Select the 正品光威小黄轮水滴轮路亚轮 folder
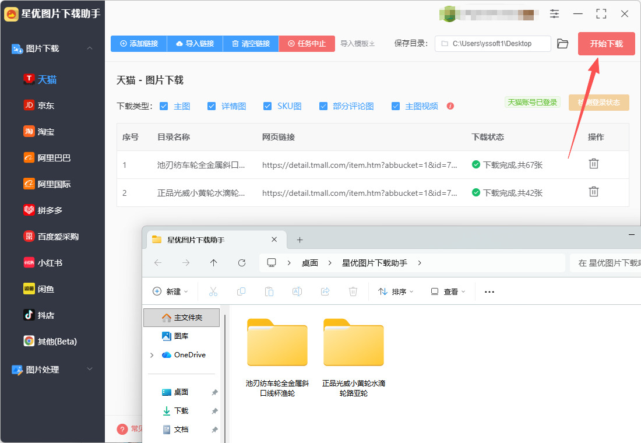The image size is (641, 443). [354, 357]
